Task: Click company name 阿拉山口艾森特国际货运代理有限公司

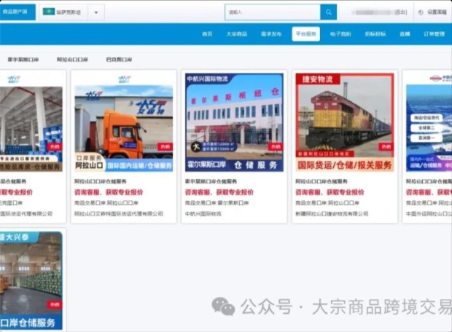Action: click(x=119, y=213)
